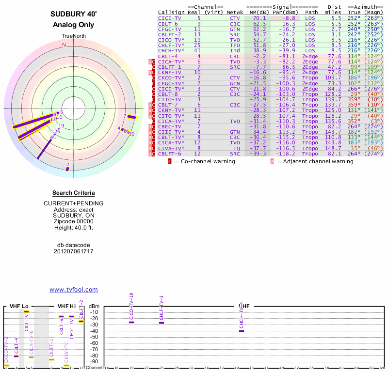This screenshot has width=388, height=372.
Task: Click the "Adjacent channel warning" legend text
Action: (318, 161)
